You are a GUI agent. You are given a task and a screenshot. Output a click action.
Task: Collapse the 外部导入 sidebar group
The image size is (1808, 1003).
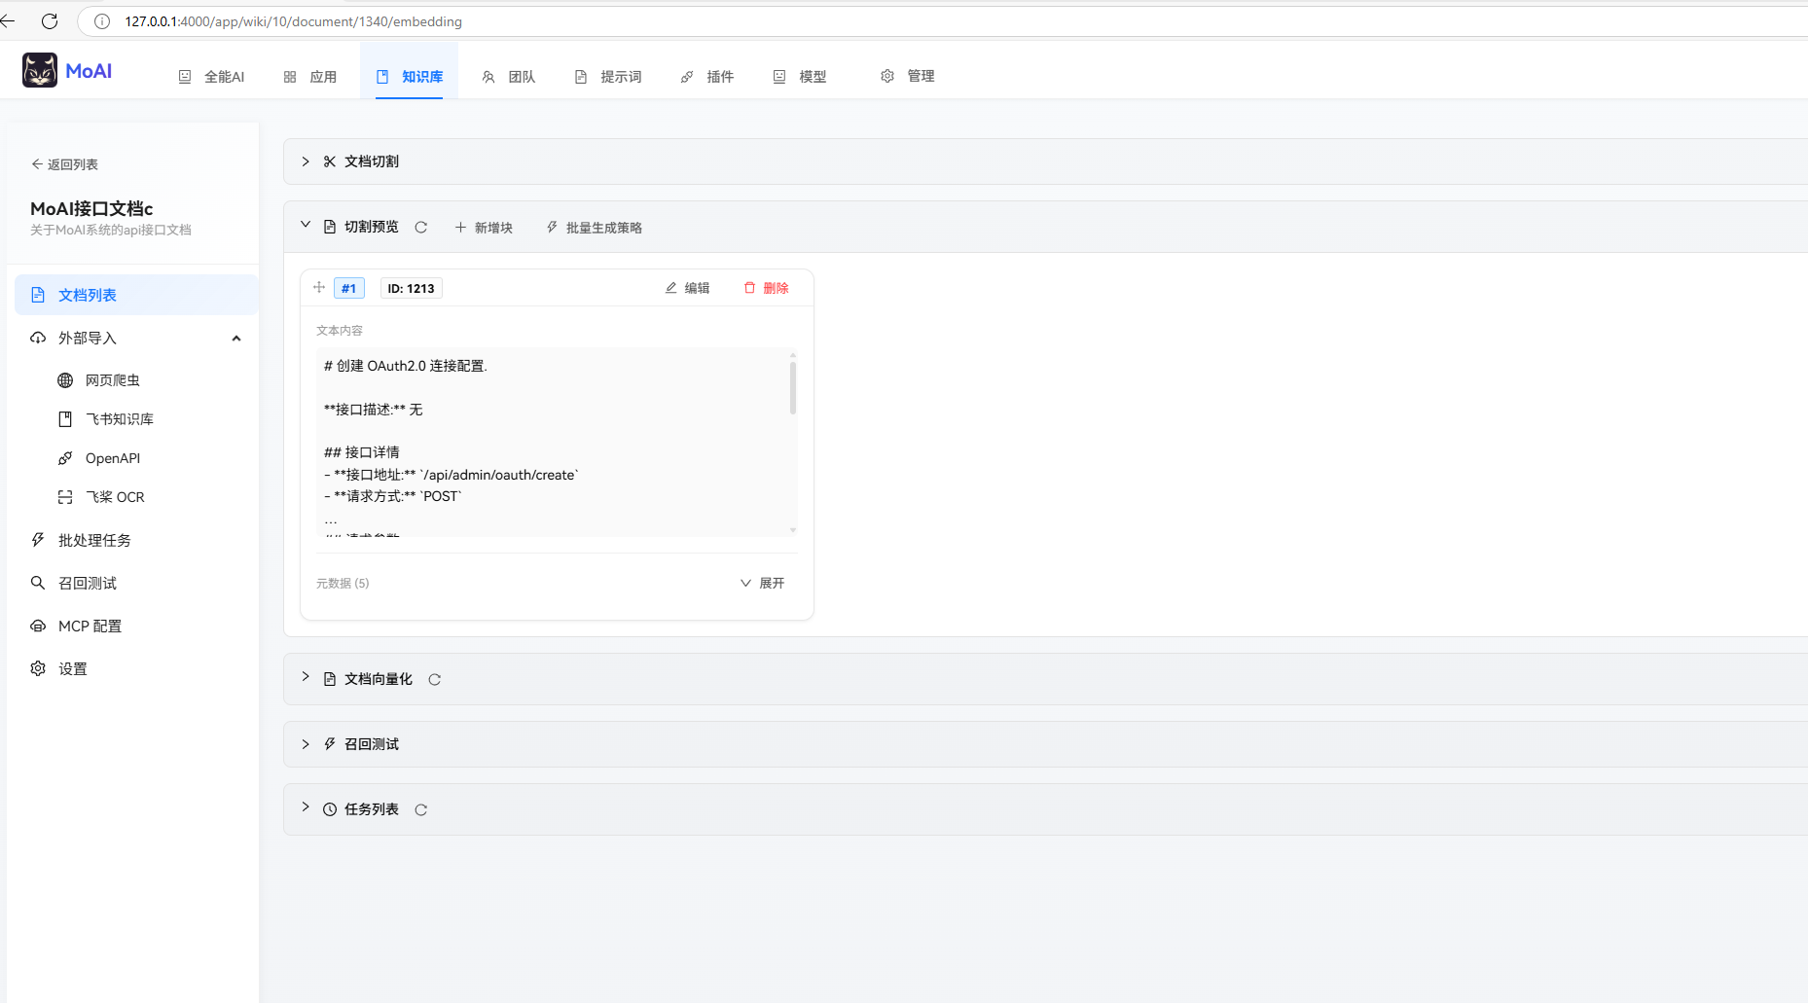pyautogui.click(x=235, y=339)
